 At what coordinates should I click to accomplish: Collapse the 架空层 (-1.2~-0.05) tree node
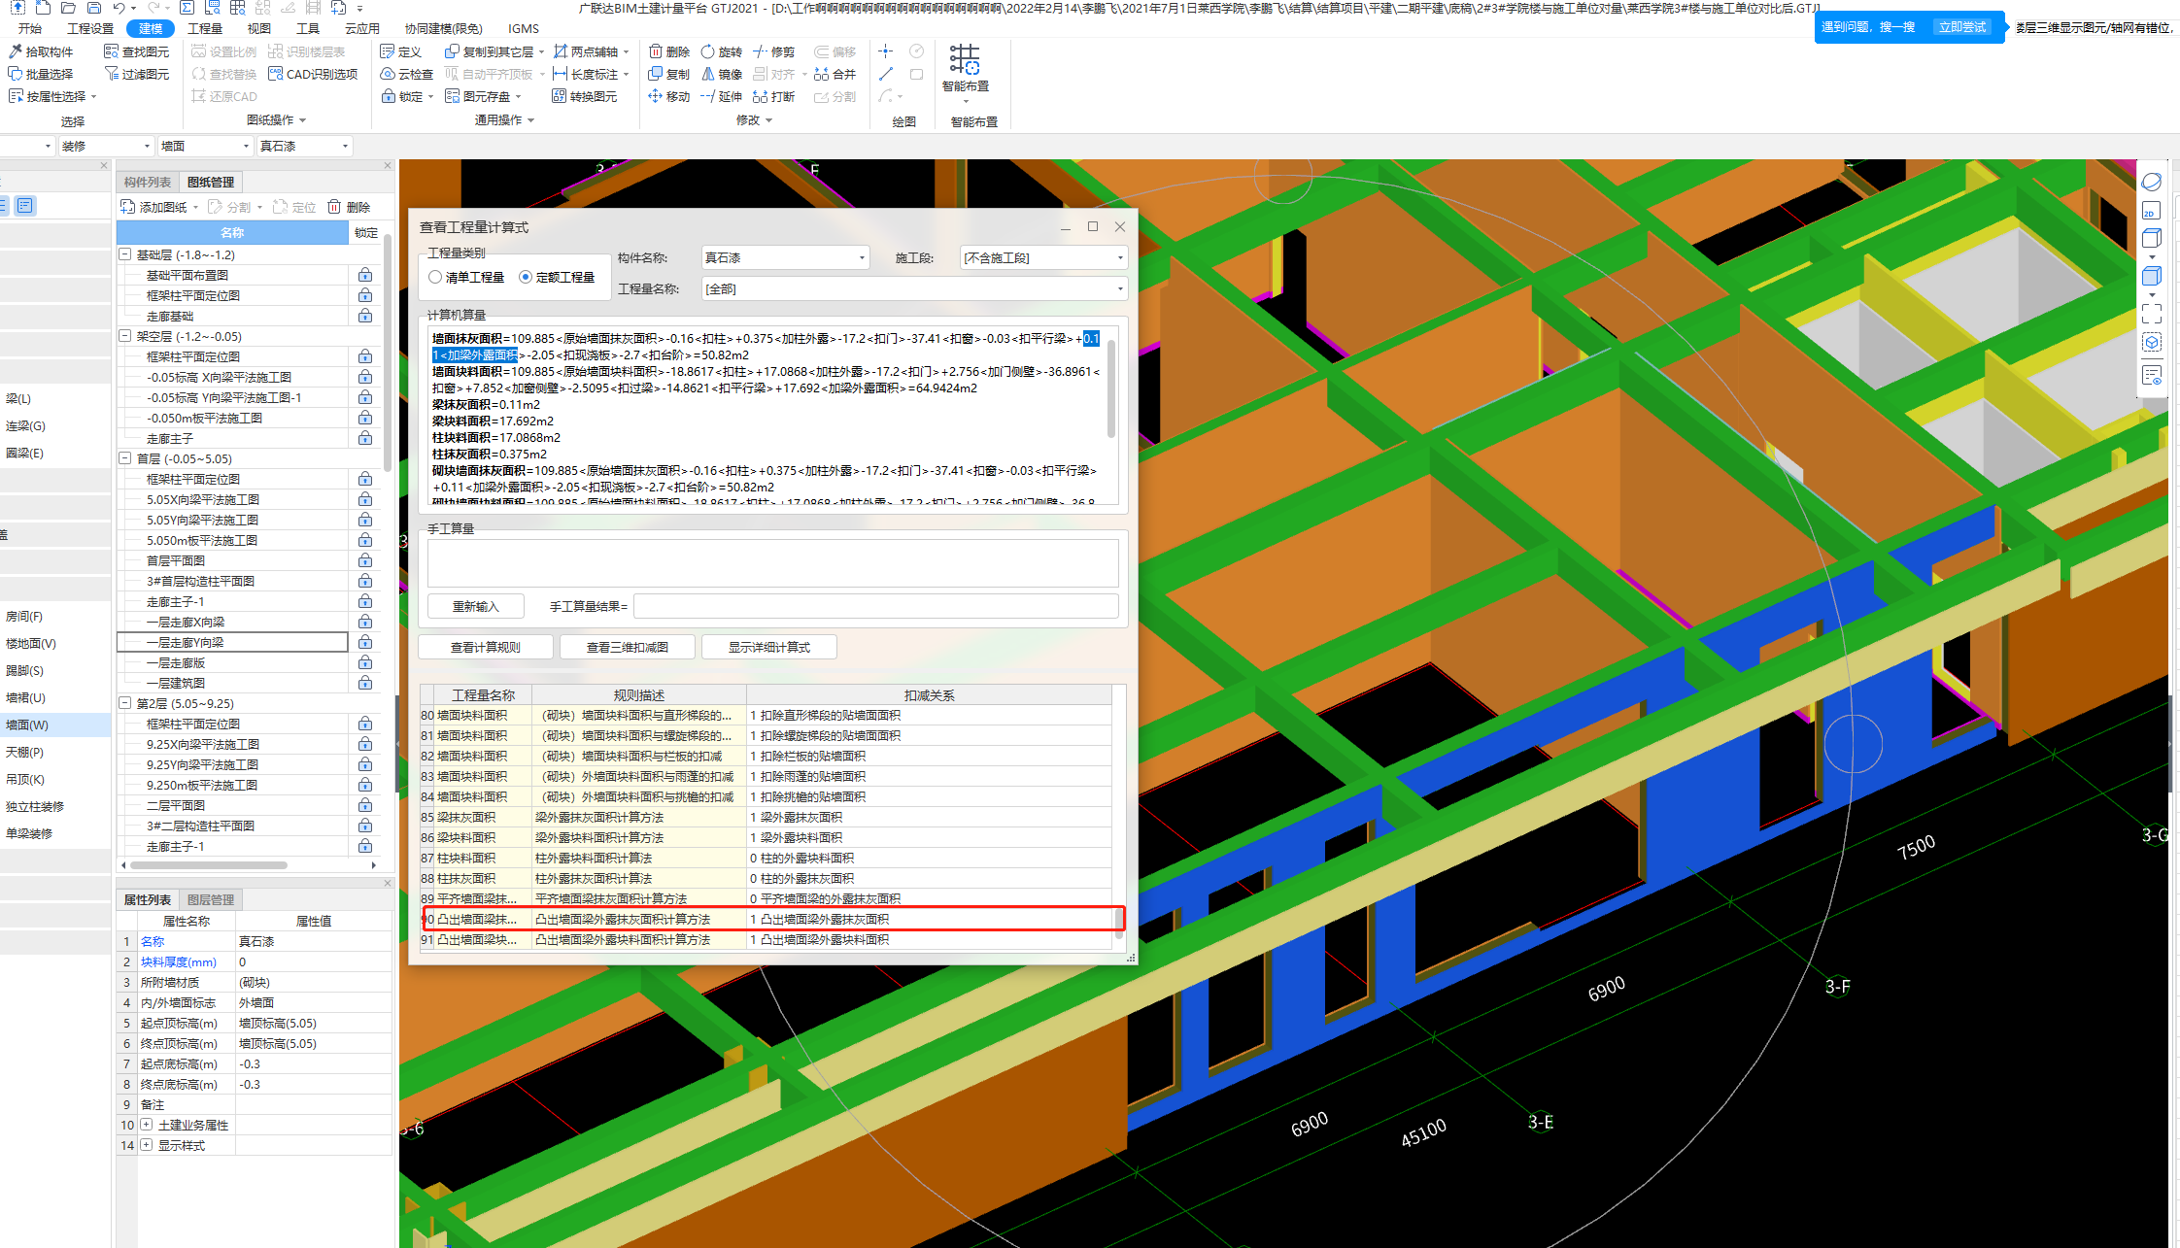[x=125, y=336]
